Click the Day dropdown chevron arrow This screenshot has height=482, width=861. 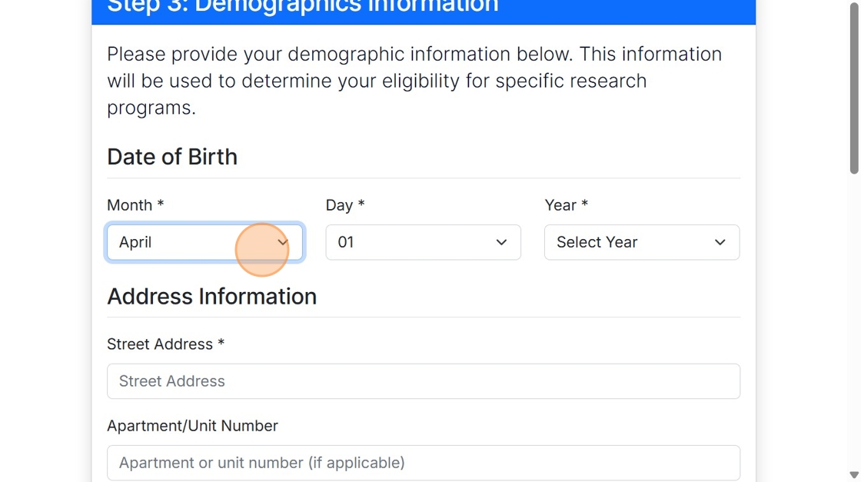pyautogui.click(x=501, y=242)
